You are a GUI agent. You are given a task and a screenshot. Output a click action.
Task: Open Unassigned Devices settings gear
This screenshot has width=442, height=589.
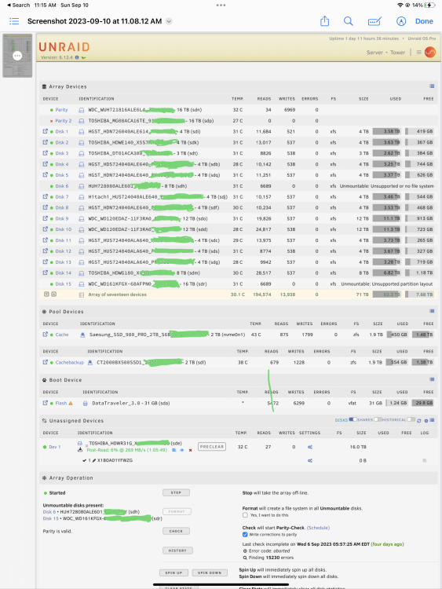[x=426, y=421]
